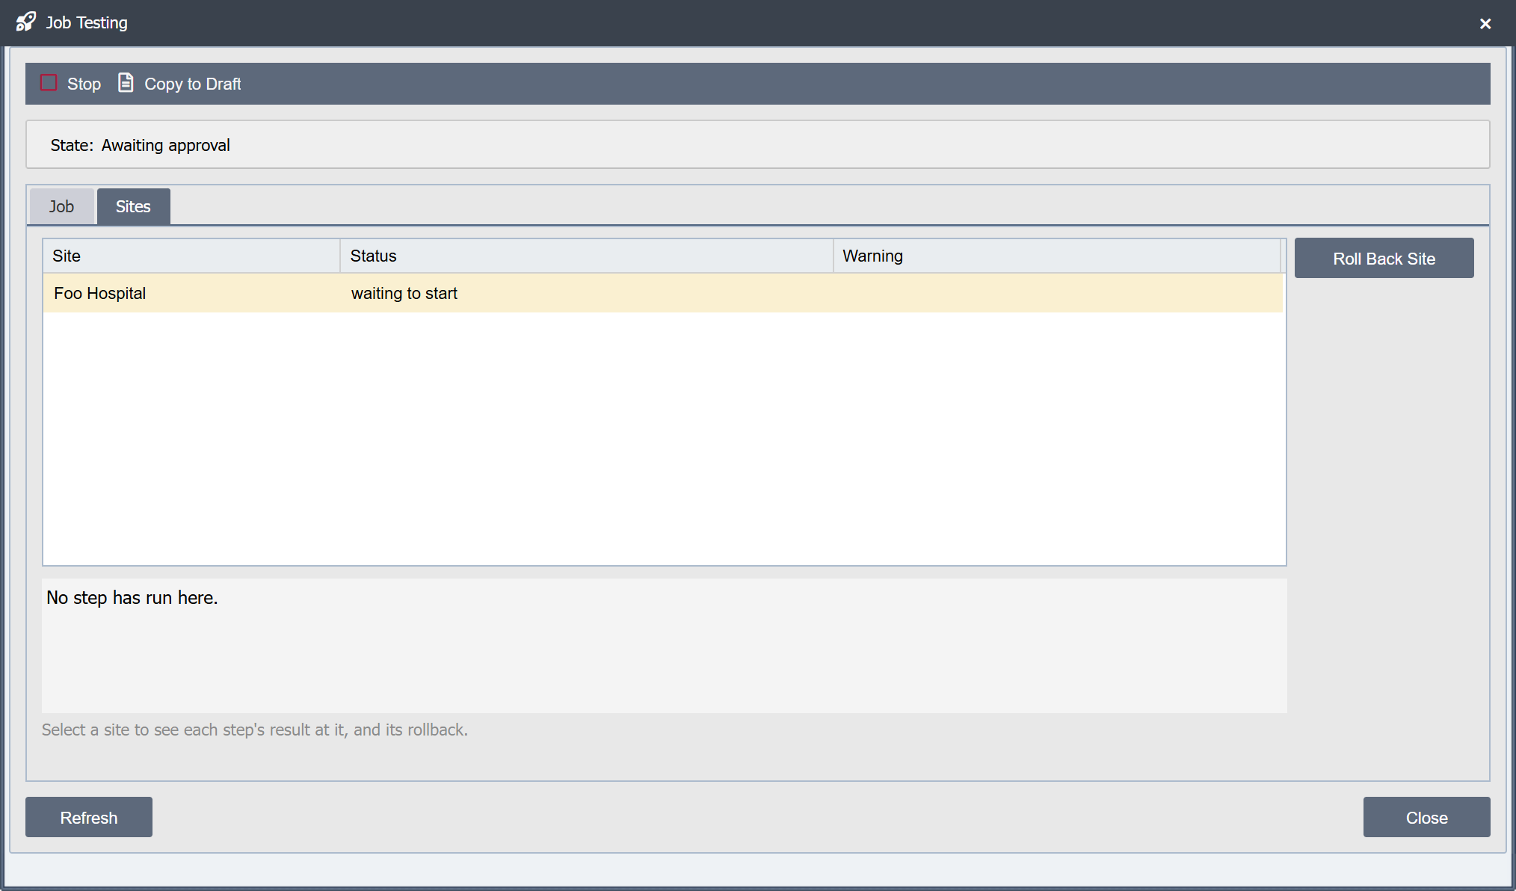Click the Warning column header
The width and height of the screenshot is (1516, 891).
1057,256
